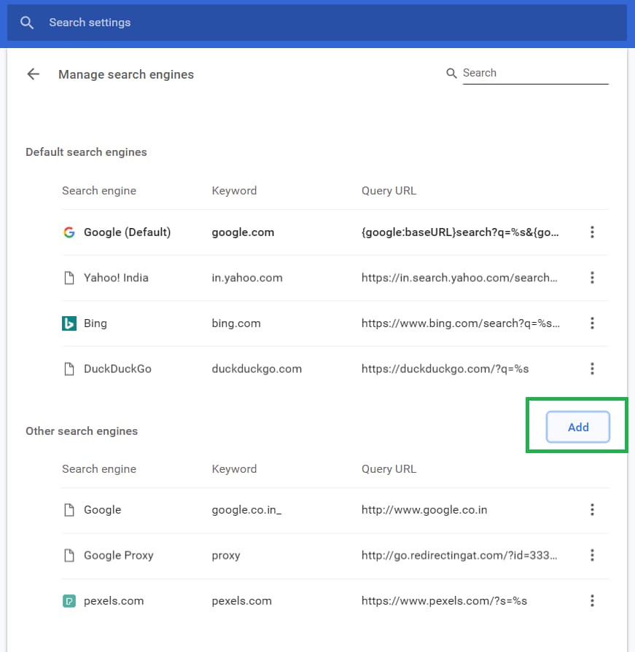Click the Google Proxy engine name
The width and height of the screenshot is (635, 652).
(119, 555)
